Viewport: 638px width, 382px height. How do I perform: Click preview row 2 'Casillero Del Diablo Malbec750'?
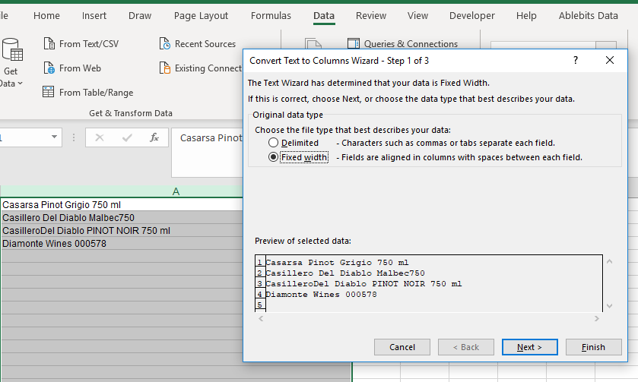[x=345, y=273]
